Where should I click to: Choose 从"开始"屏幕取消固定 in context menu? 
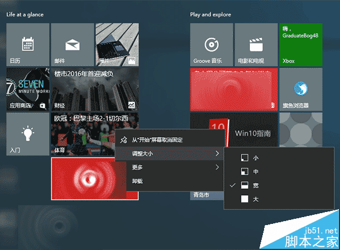[x=169, y=140]
